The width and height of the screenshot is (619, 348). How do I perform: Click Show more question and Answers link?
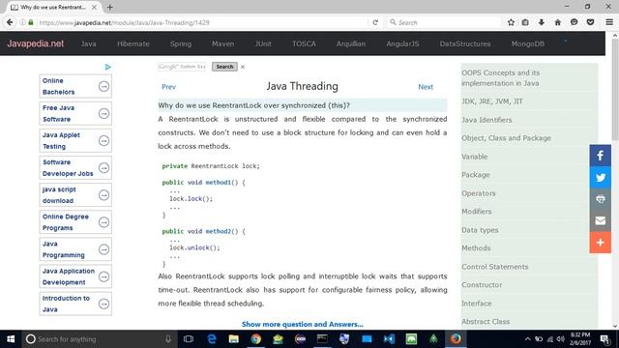pos(303,325)
